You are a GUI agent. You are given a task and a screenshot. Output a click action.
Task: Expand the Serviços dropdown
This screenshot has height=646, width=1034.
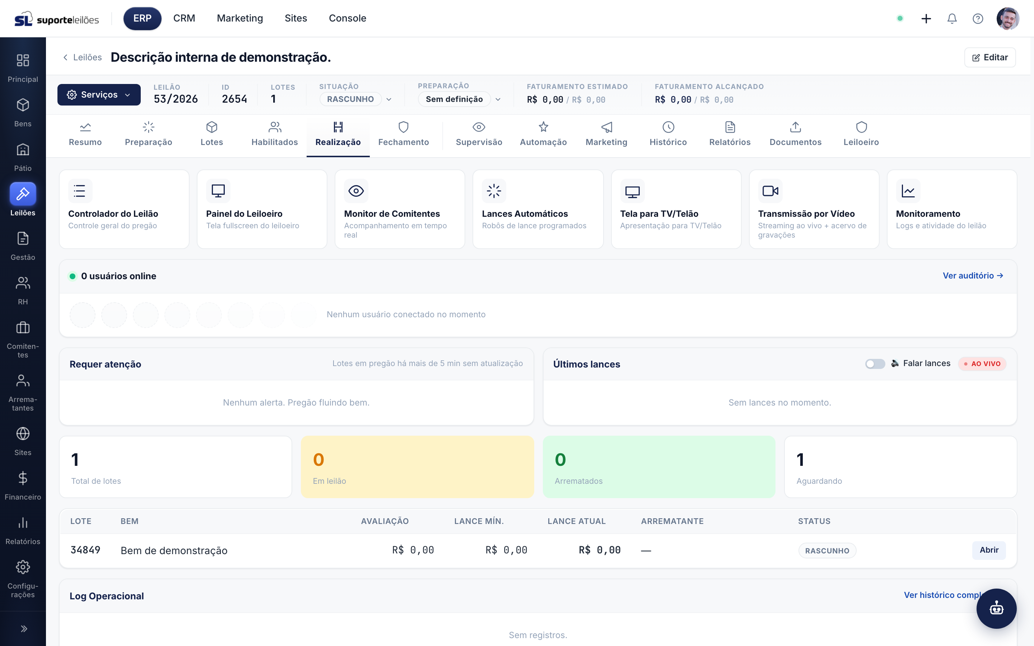click(x=99, y=94)
